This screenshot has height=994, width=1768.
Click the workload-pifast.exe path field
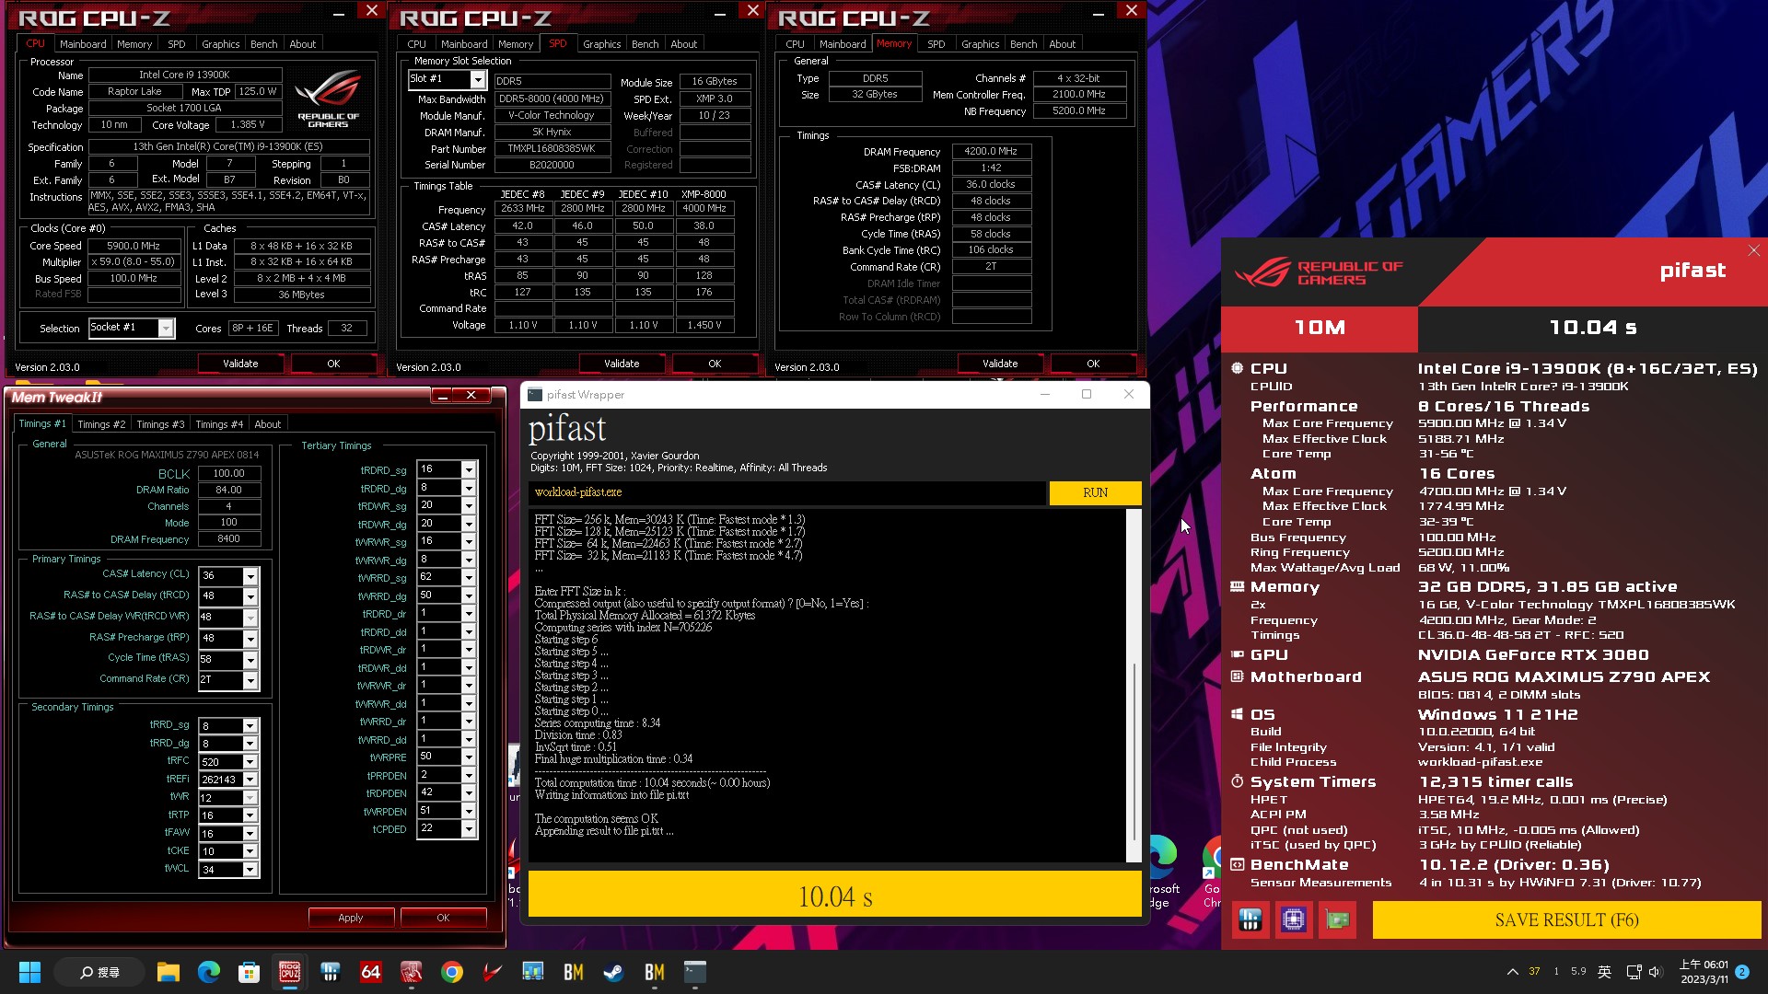[787, 492]
